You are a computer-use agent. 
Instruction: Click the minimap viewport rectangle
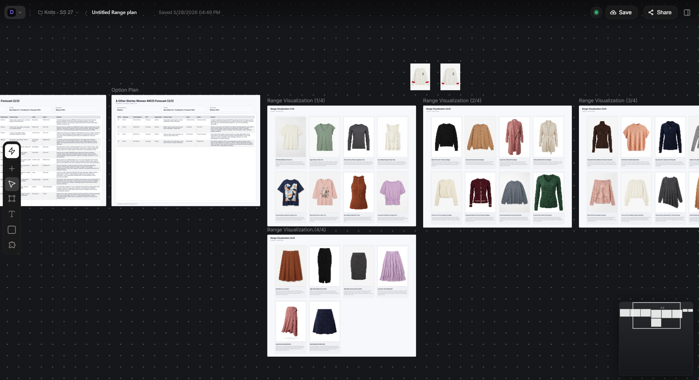656,315
